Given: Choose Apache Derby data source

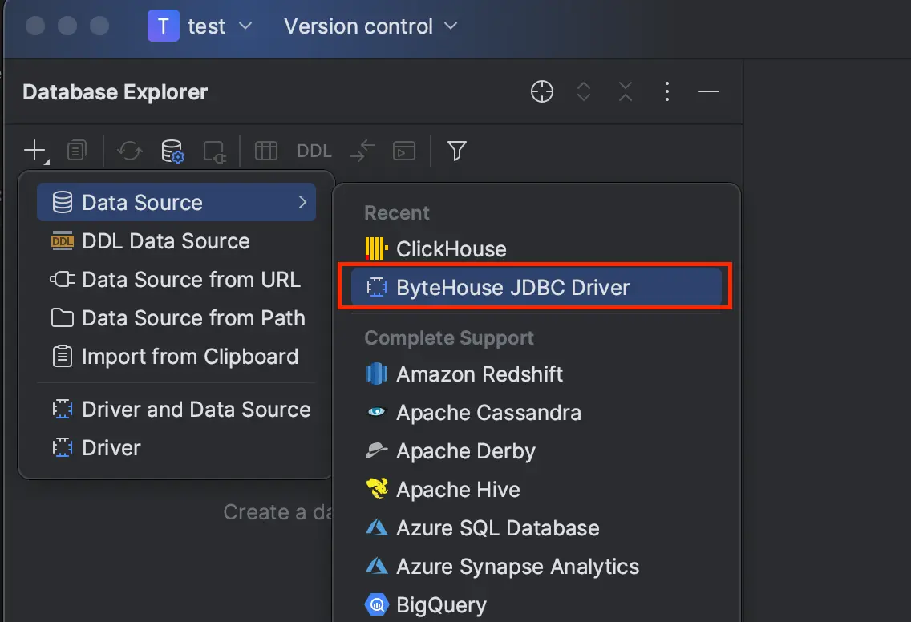Looking at the screenshot, I should pyautogui.click(x=536, y=450).
